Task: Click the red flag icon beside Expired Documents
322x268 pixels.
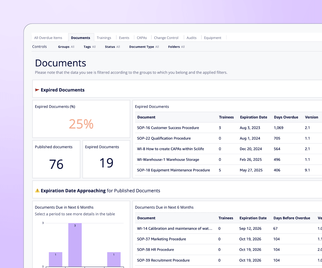Action: [37, 90]
